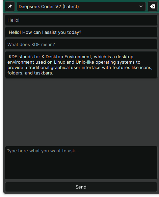Clear the chat with the backspace icon
The width and height of the screenshot is (159, 197).
(x=153, y=6)
